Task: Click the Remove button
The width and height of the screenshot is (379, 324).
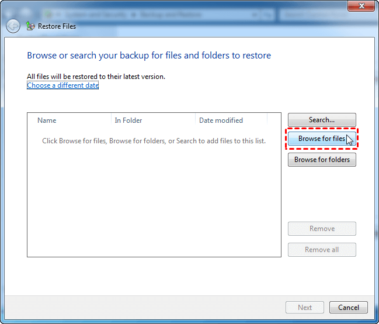Action: [x=322, y=229]
